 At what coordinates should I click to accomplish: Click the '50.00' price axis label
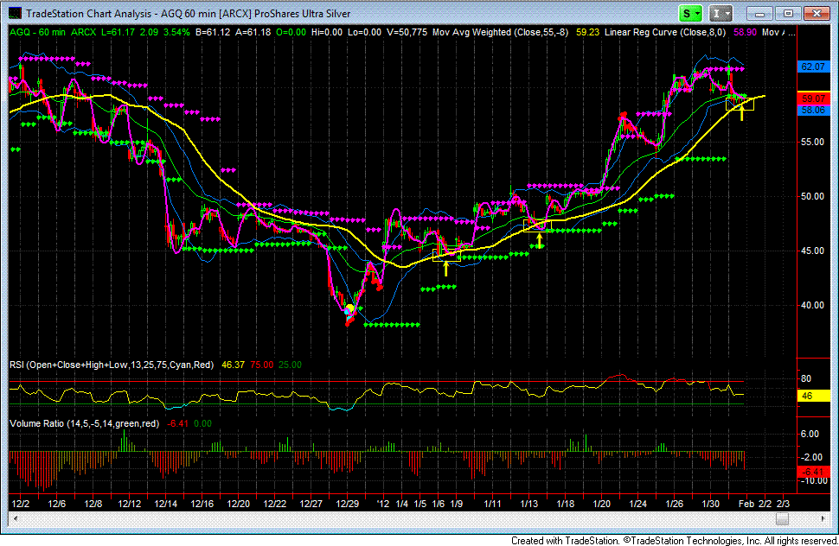click(813, 197)
